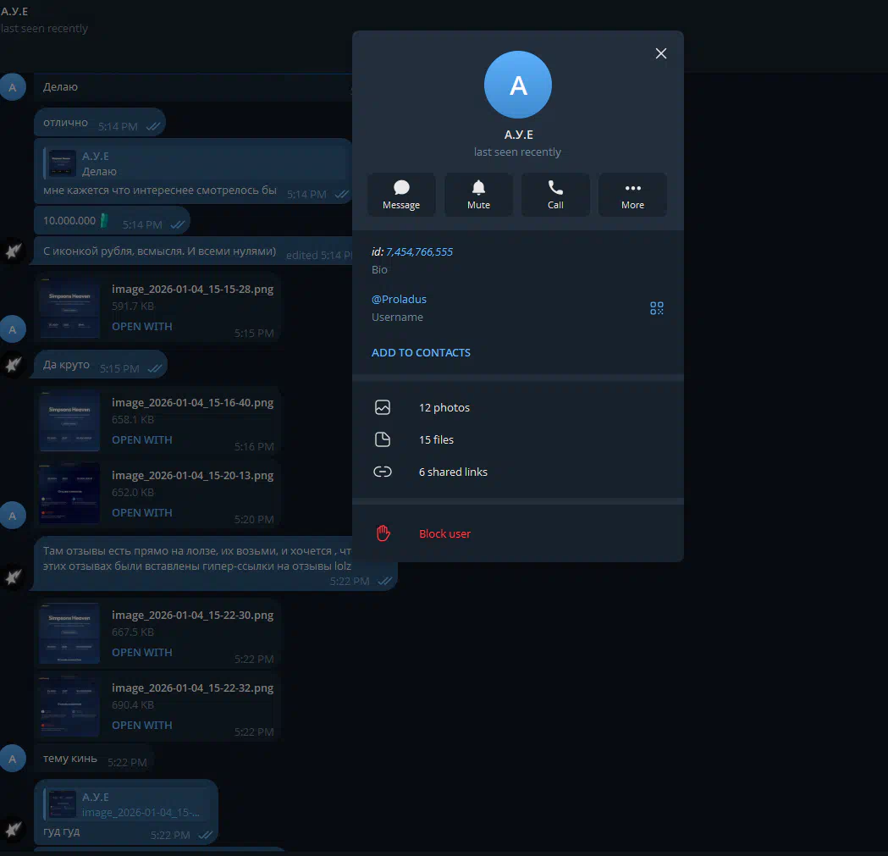Click the Block user option
The height and width of the screenshot is (856, 888).
tap(444, 533)
